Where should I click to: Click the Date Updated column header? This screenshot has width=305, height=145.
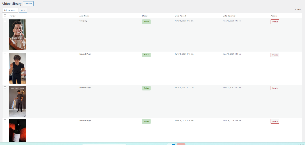(x=229, y=16)
